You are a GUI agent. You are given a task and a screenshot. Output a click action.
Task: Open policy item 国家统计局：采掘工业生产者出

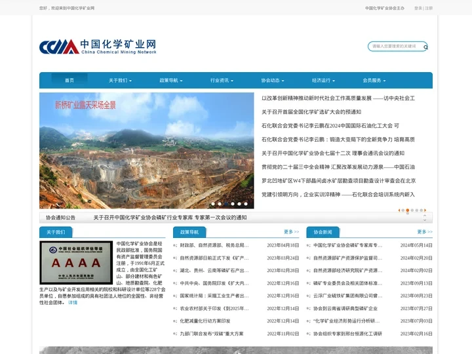214,296
